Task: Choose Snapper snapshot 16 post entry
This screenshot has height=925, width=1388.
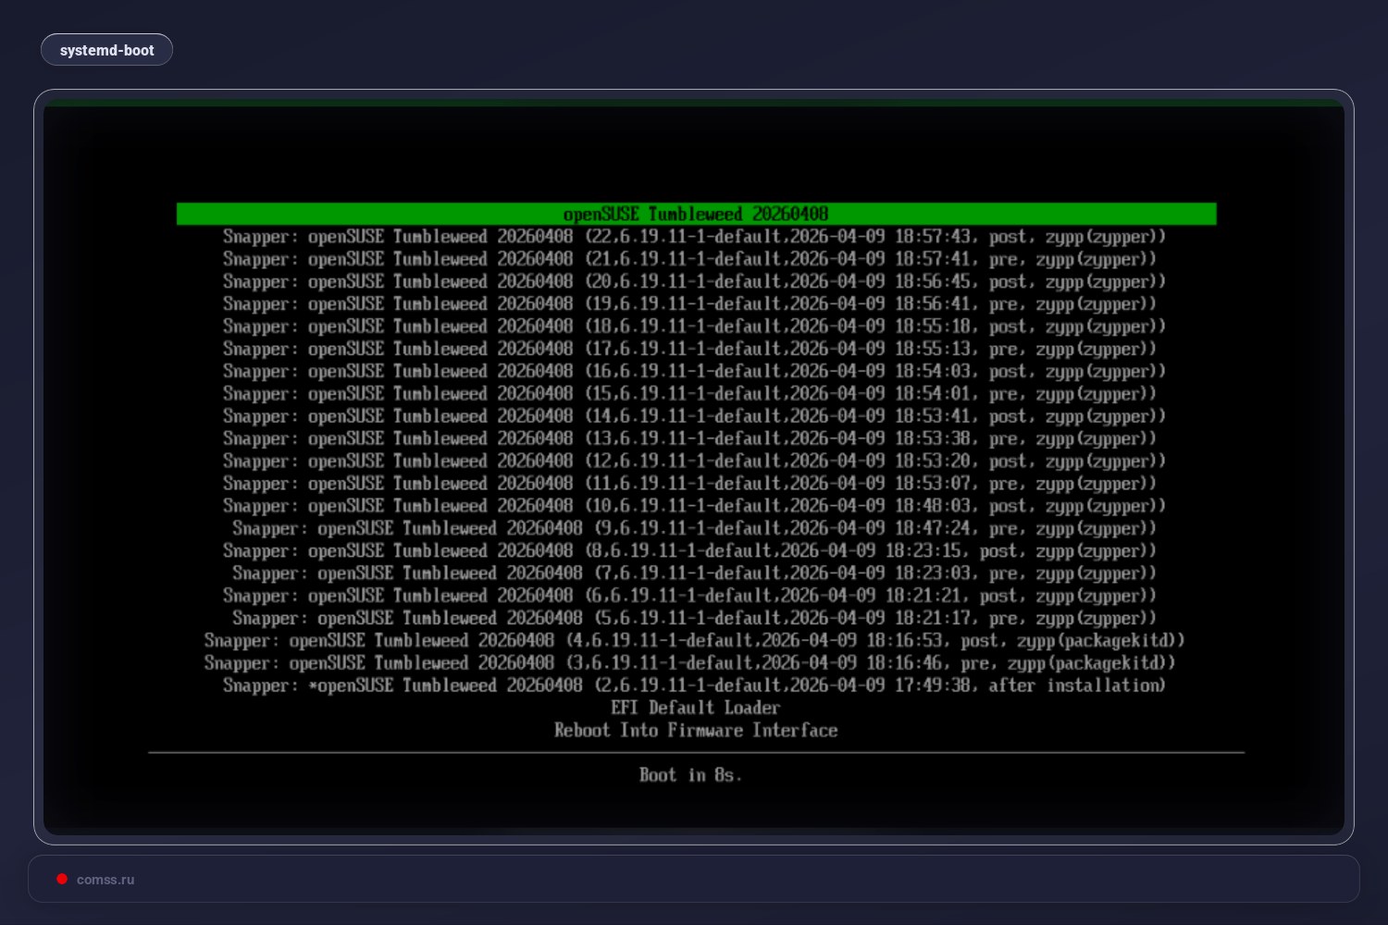Action: click(694, 371)
